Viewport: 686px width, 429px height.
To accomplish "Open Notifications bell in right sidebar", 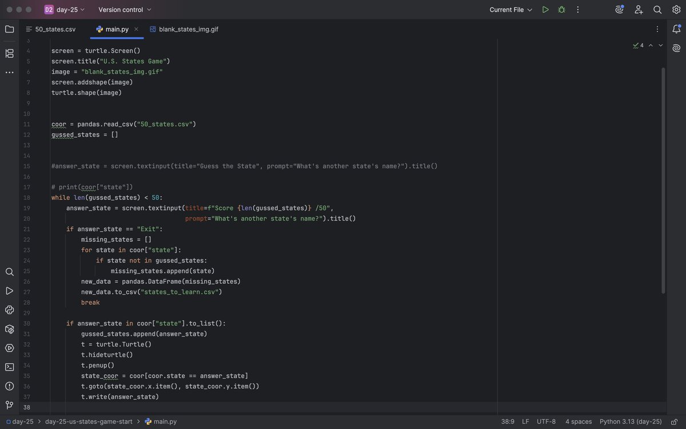I will point(676,29).
